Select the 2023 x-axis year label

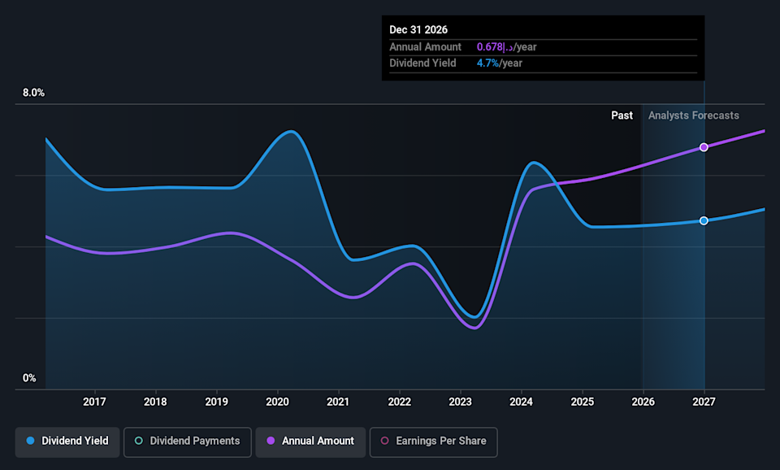tap(461, 402)
